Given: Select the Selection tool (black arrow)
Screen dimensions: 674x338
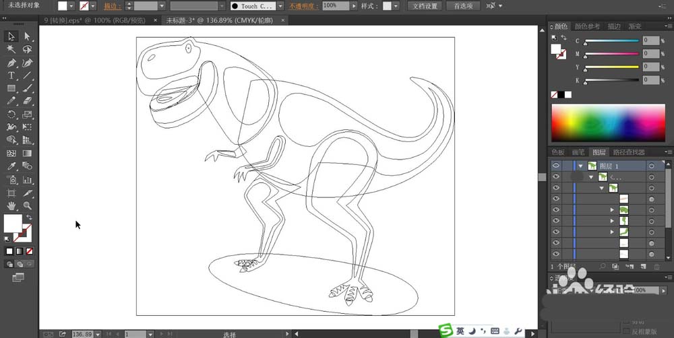Looking at the screenshot, I should point(11,36).
